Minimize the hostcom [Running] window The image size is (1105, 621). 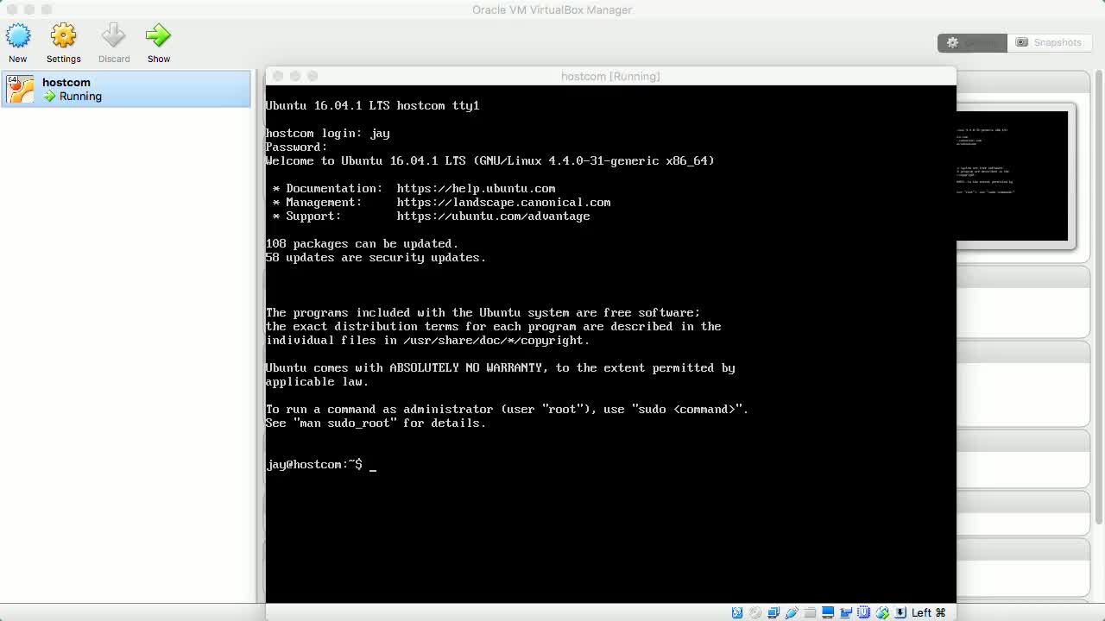point(295,76)
